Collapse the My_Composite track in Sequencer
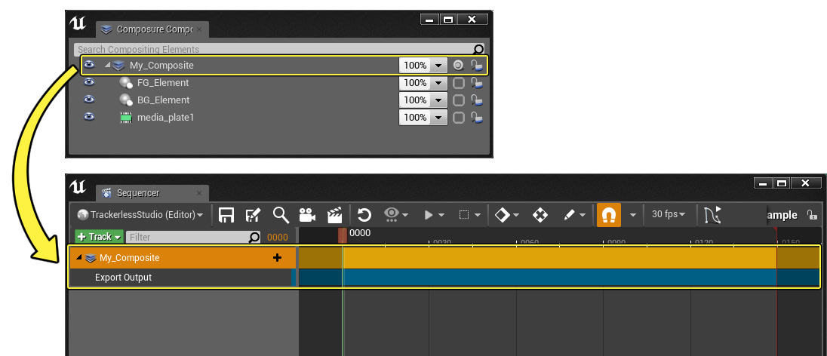The image size is (827, 356). (79, 258)
